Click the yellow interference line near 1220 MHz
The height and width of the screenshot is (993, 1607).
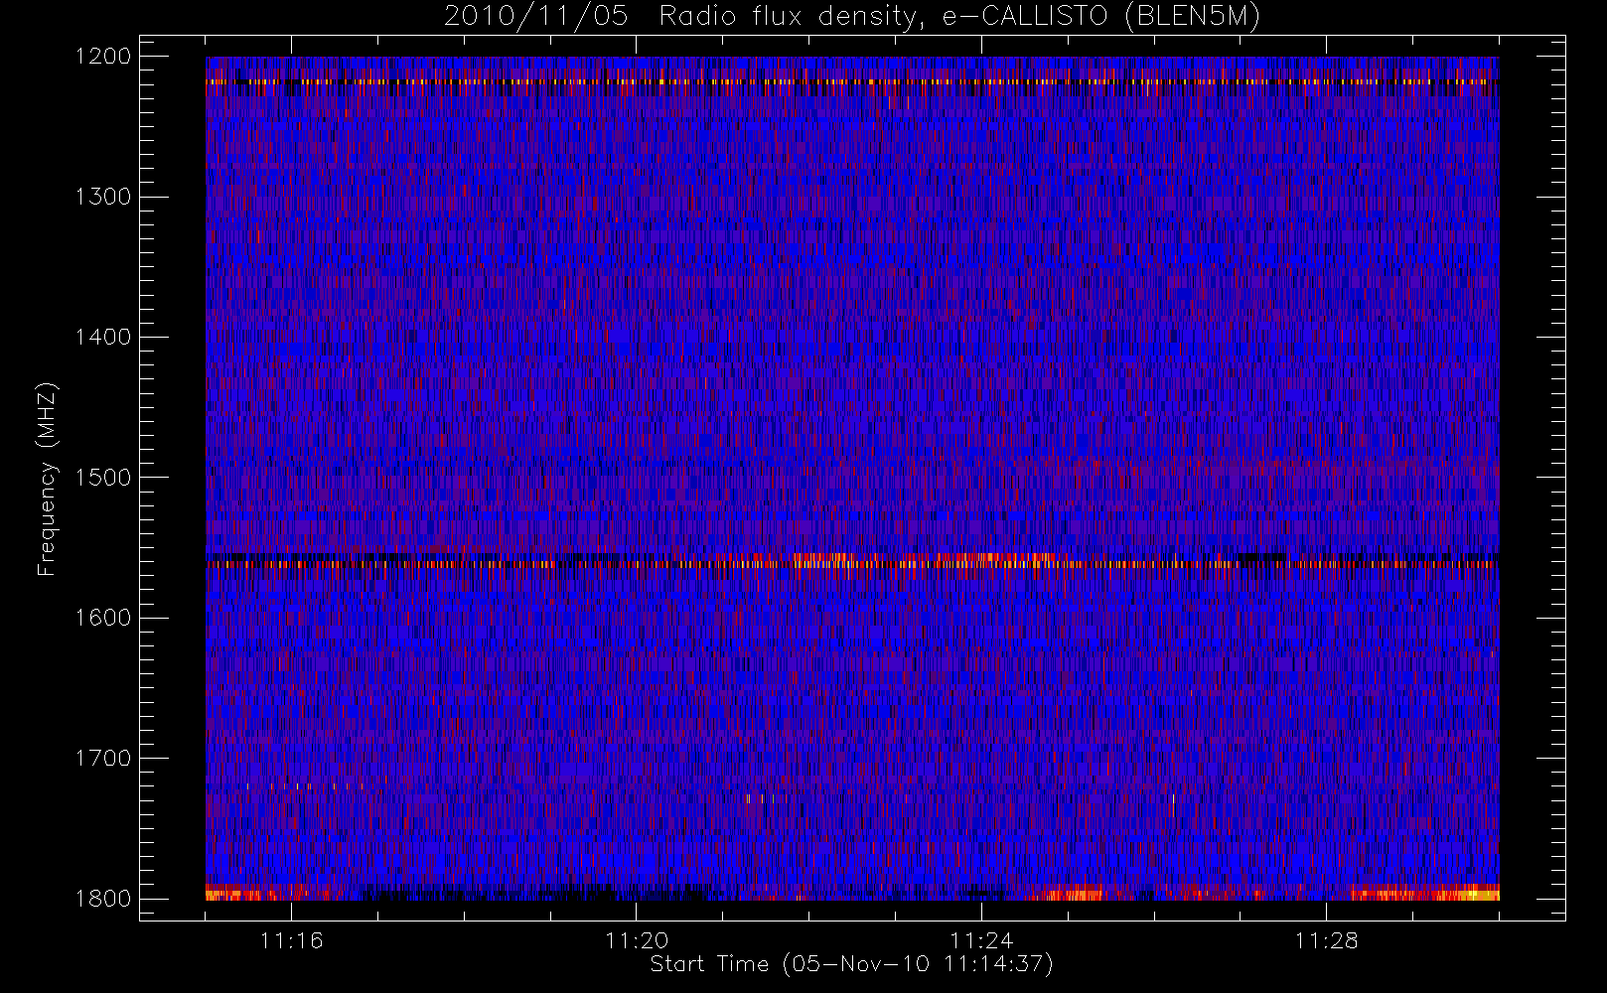pyautogui.click(x=852, y=82)
